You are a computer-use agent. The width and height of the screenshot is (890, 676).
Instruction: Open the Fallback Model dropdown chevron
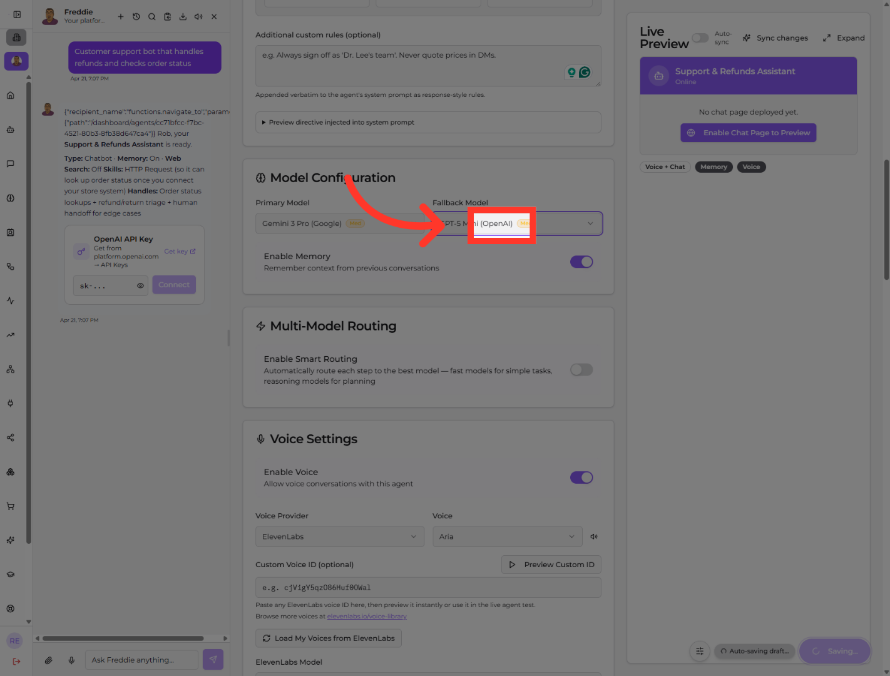coord(590,223)
